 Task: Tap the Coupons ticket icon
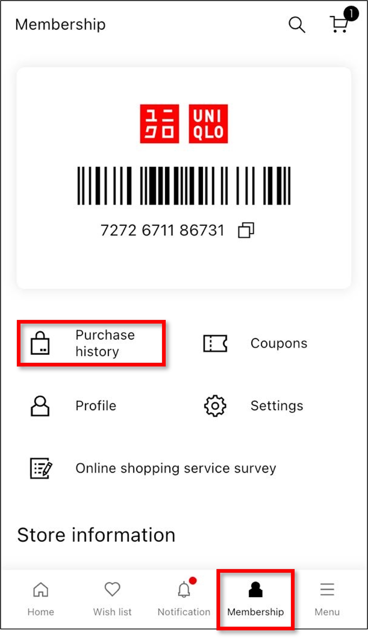(x=215, y=343)
